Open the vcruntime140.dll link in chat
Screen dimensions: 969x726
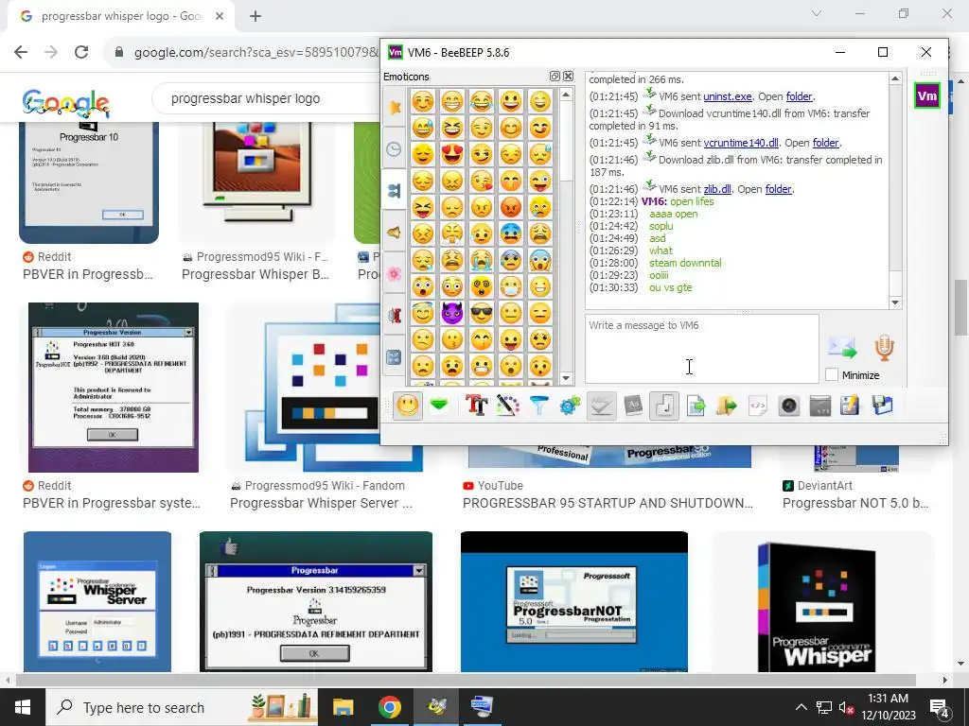coord(741,143)
